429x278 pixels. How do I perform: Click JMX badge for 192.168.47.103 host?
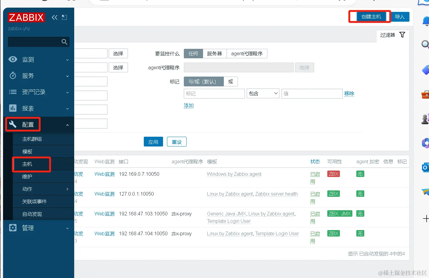click(346, 214)
